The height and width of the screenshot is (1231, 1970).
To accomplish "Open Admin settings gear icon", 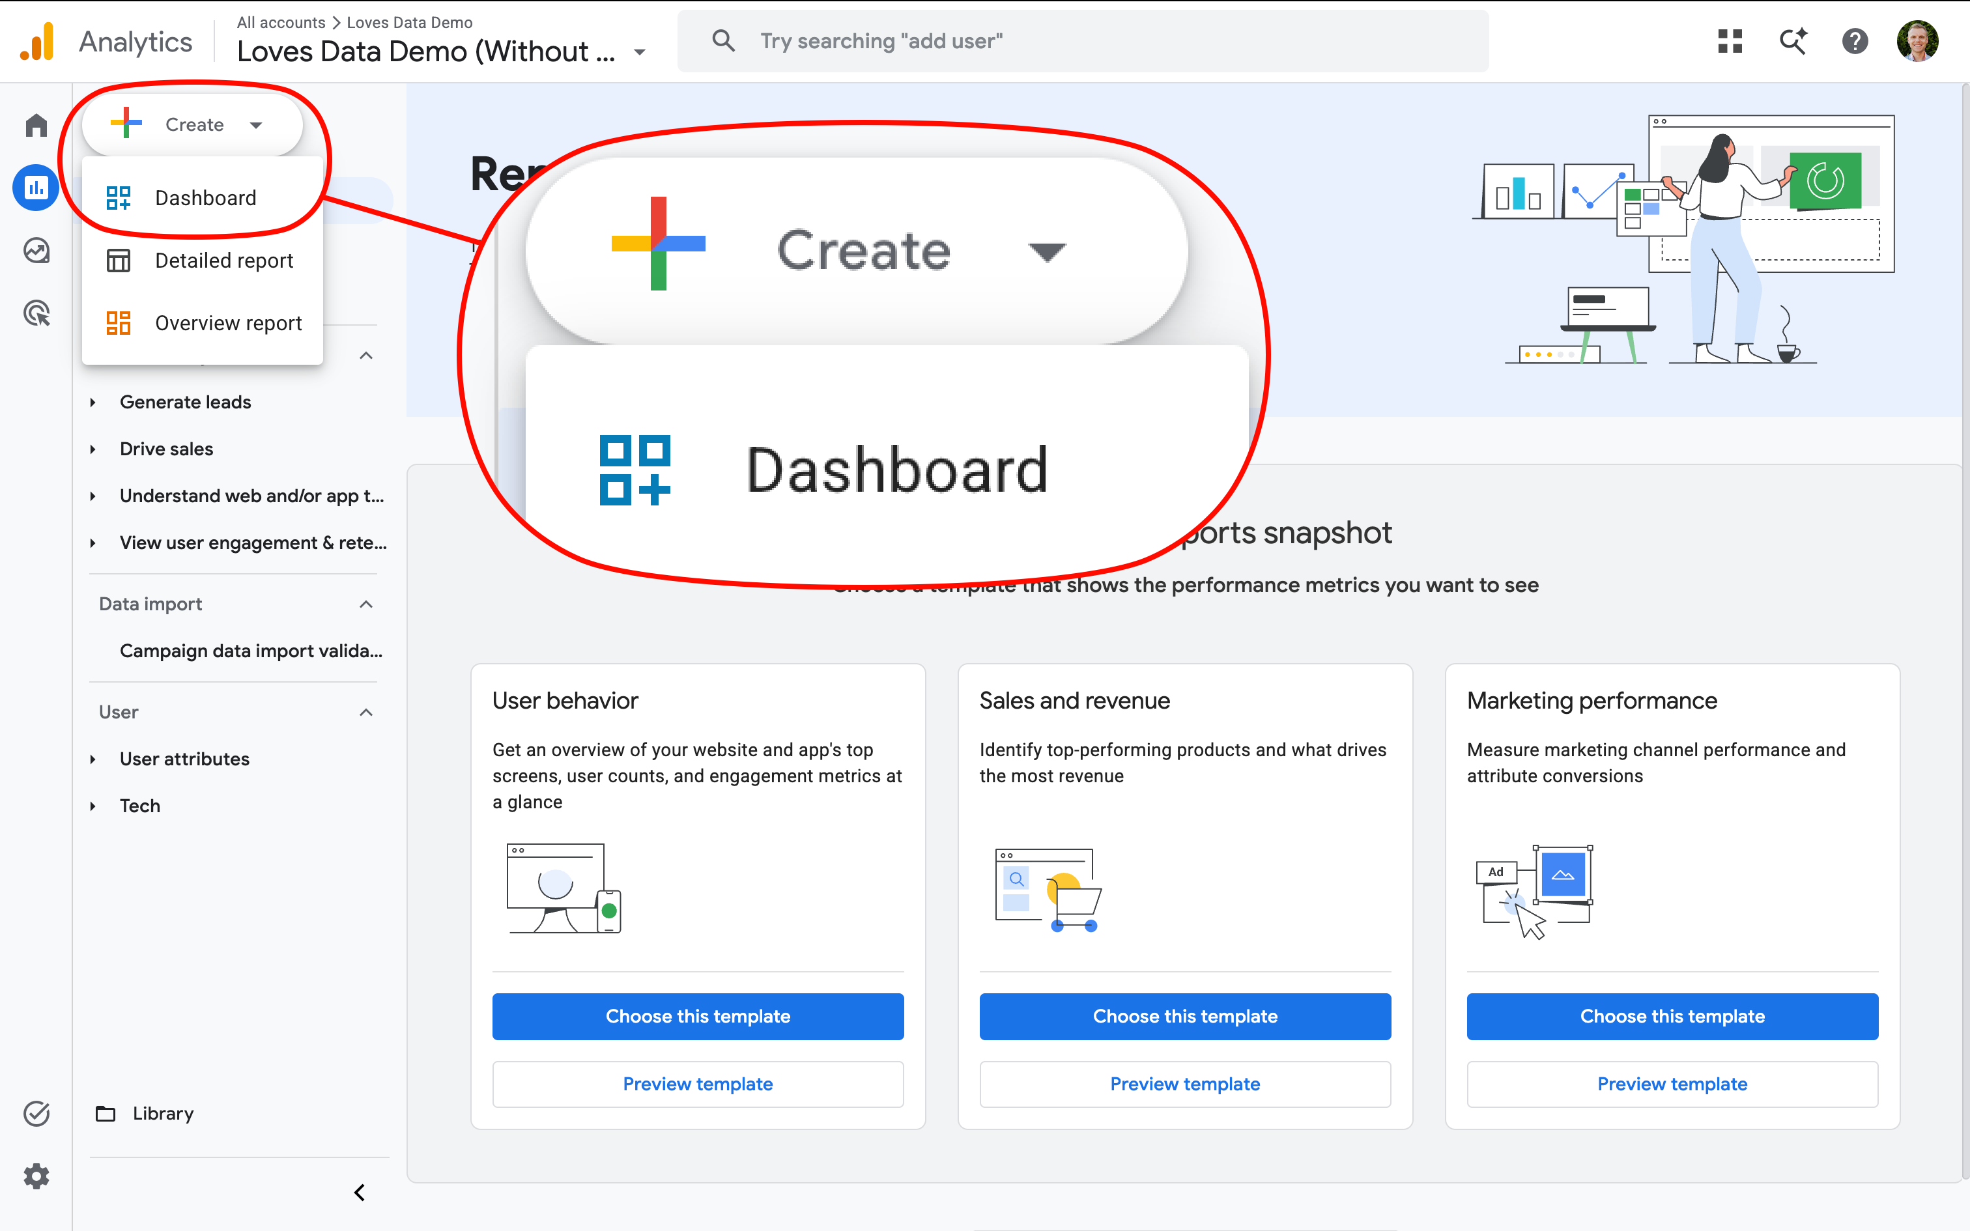I will [x=36, y=1176].
